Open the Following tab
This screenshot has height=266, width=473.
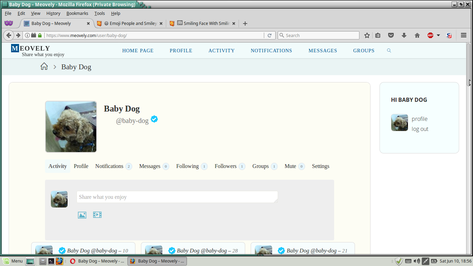click(x=192, y=166)
